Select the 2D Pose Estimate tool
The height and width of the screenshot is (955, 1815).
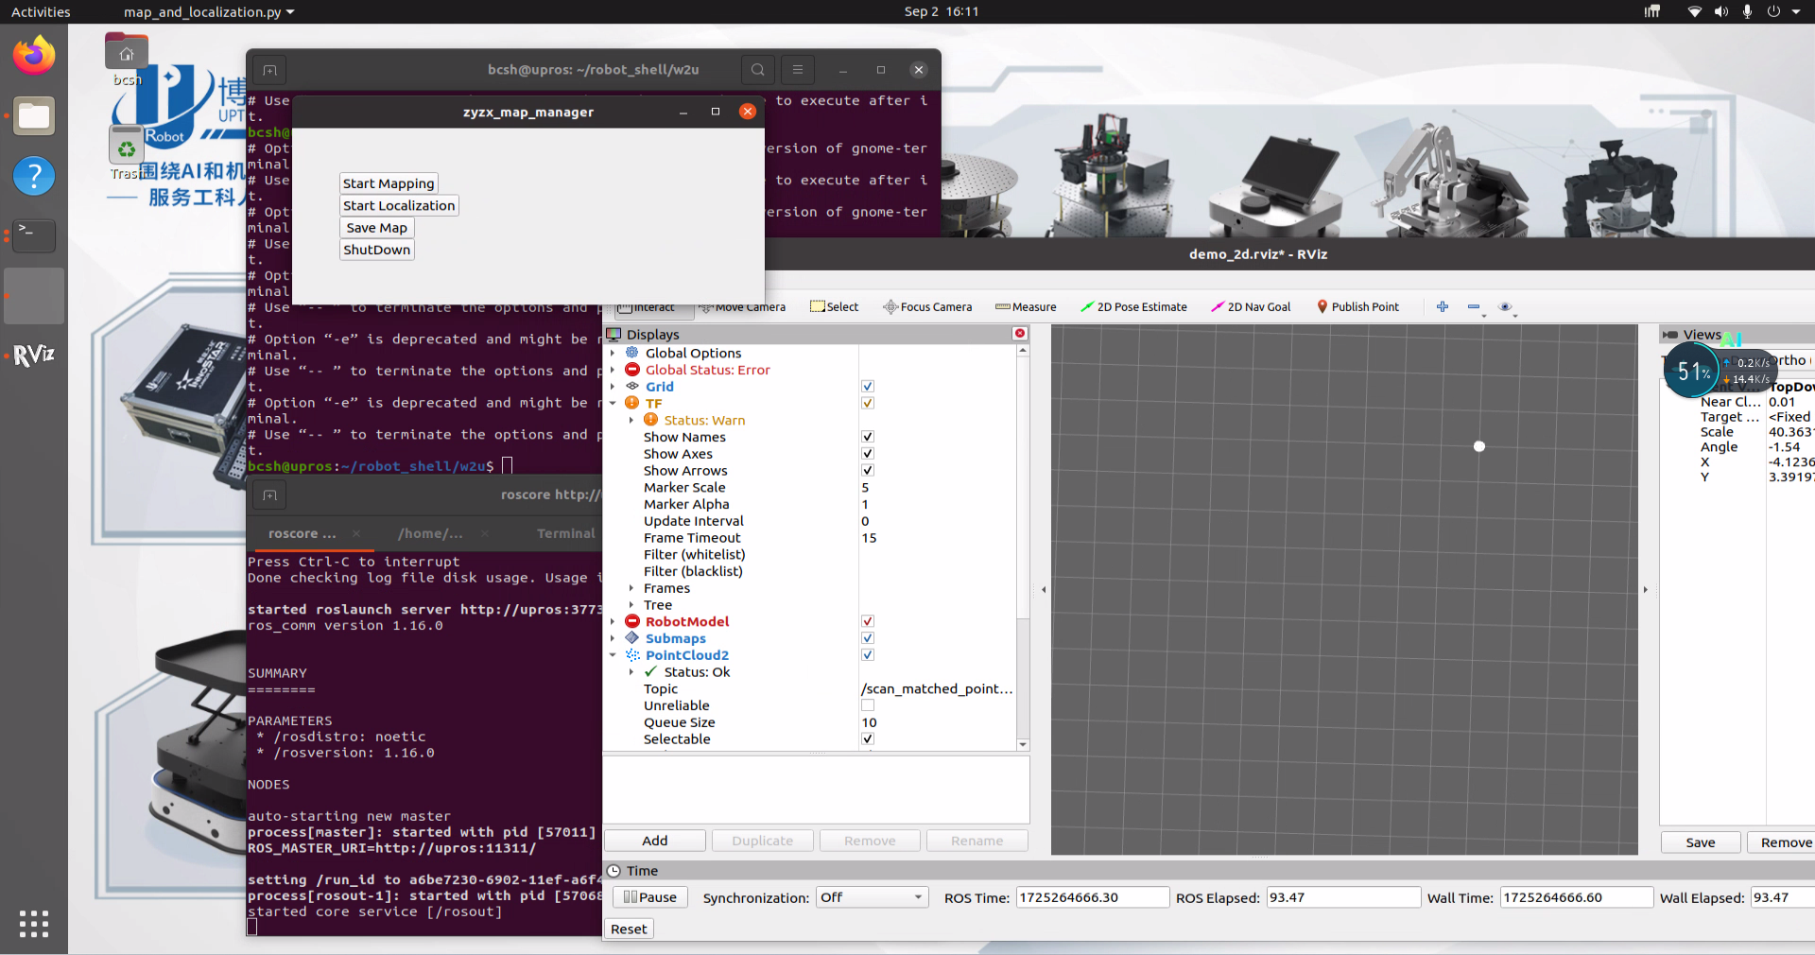pyautogui.click(x=1133, y=307)
